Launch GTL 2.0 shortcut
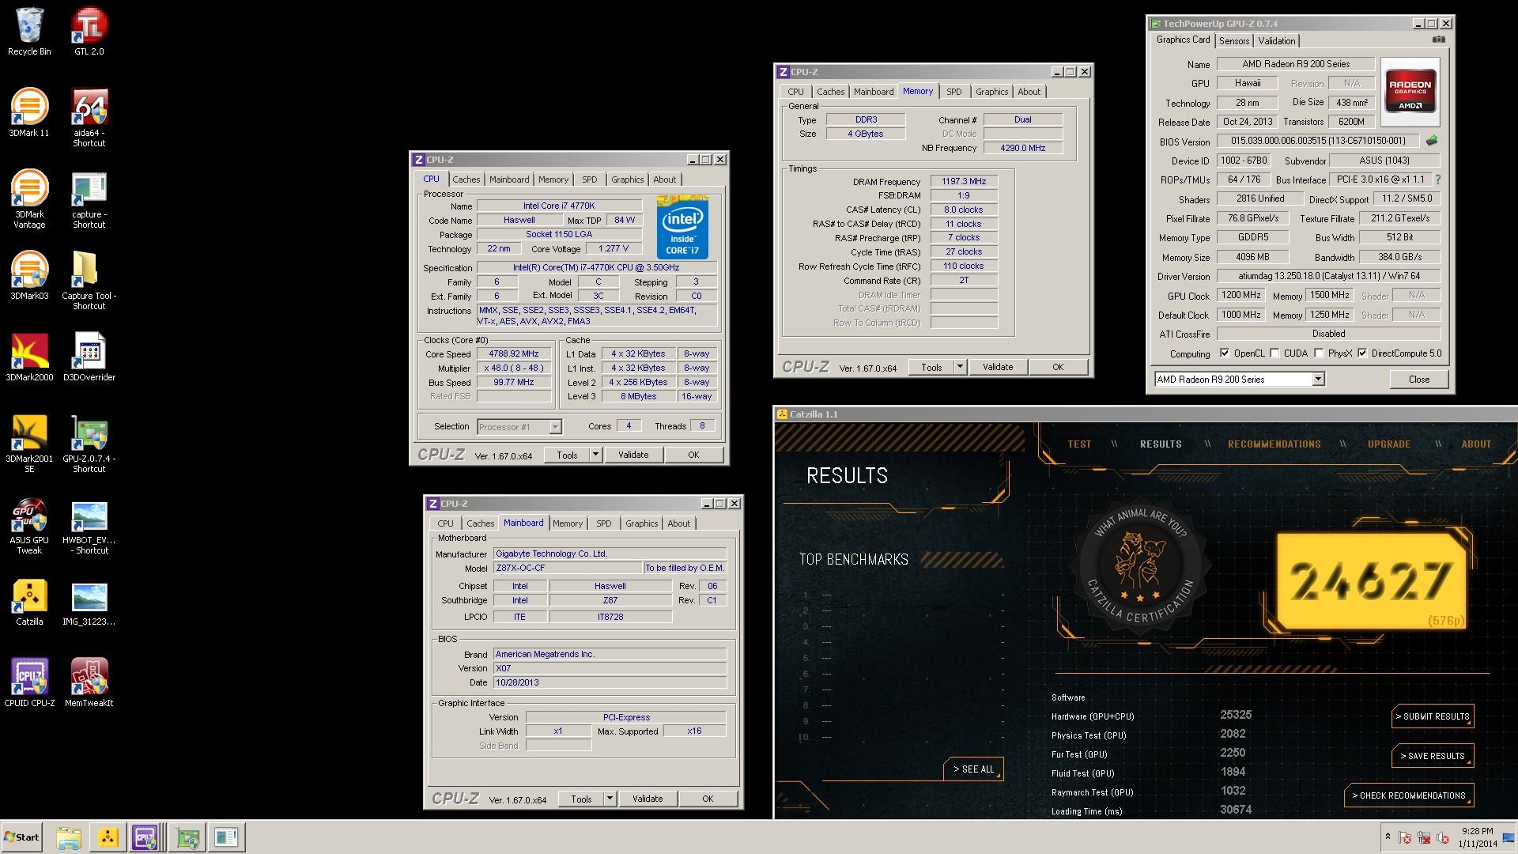This screenshot has height=854, width=1518. [x=89, y=32]
